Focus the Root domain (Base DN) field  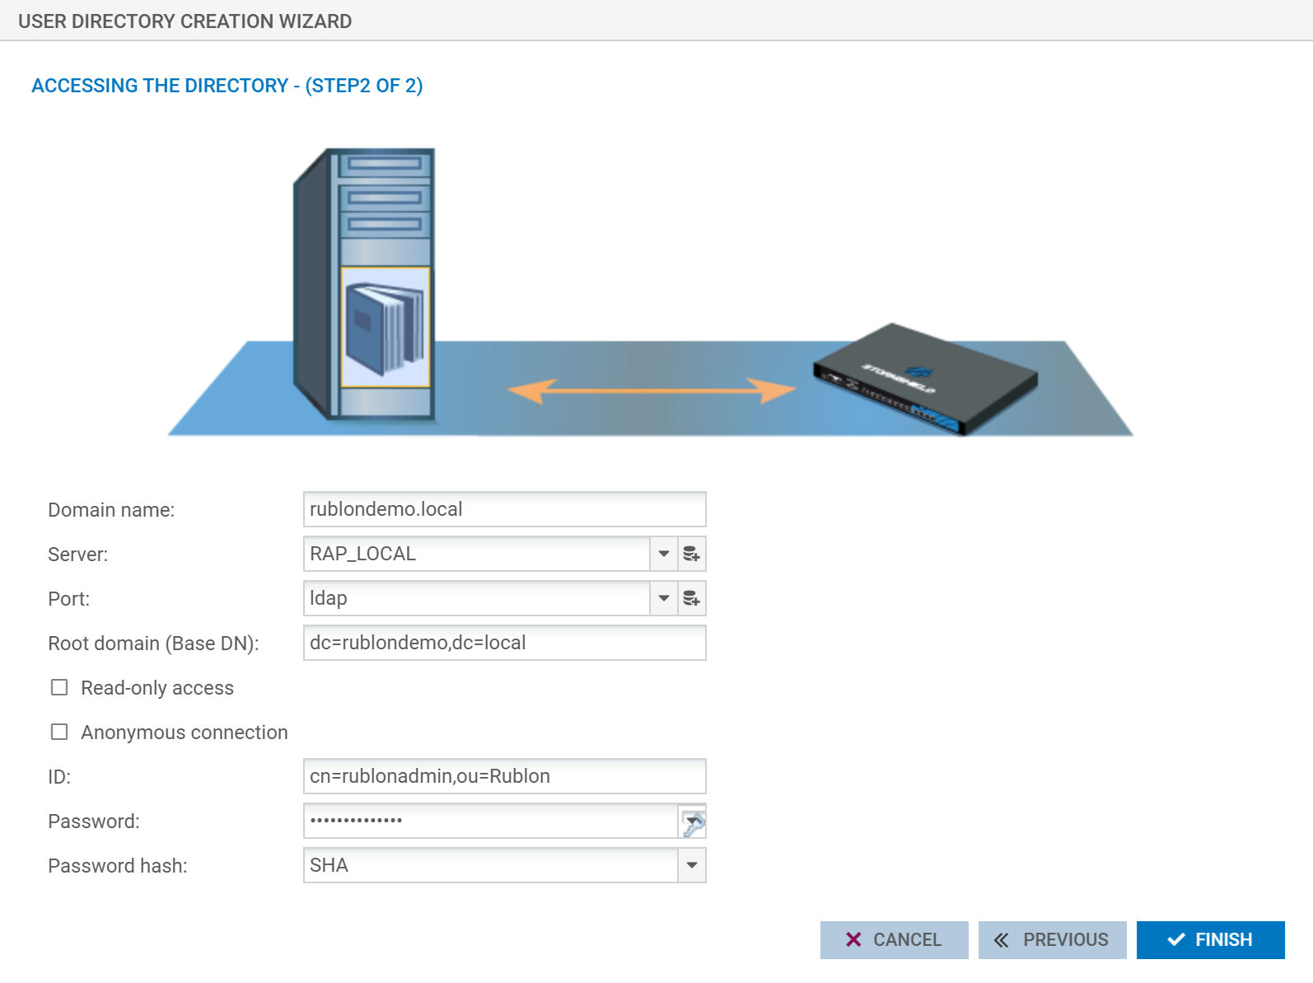(504, 643)
